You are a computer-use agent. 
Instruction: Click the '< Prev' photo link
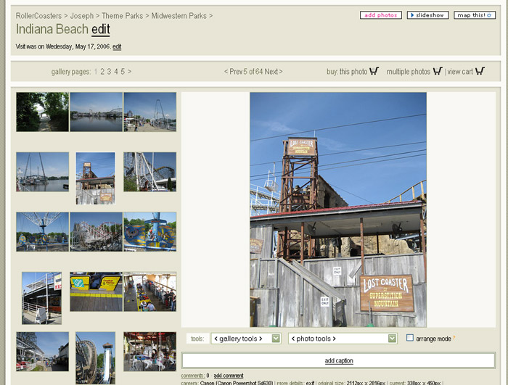click(233, 72)
